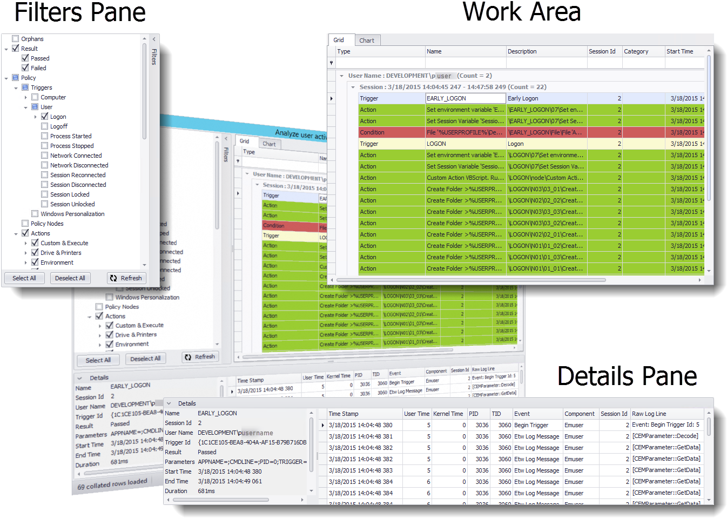Select the Custom Action VBScript row
The image size is (727, 519).
pyautogui.click(x=531, y=178)
